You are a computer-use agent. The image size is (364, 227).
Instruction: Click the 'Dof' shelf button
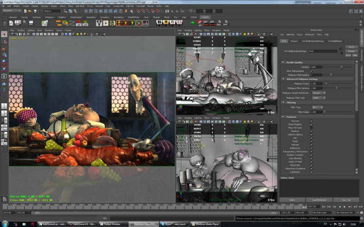coord(225,23)
